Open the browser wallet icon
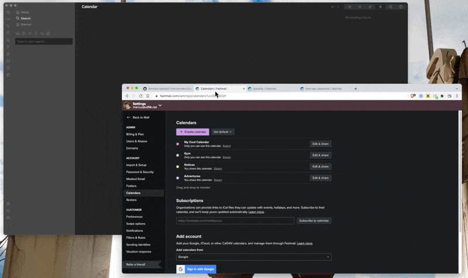The width and height of the screenshot is (468, 278). 449,96
